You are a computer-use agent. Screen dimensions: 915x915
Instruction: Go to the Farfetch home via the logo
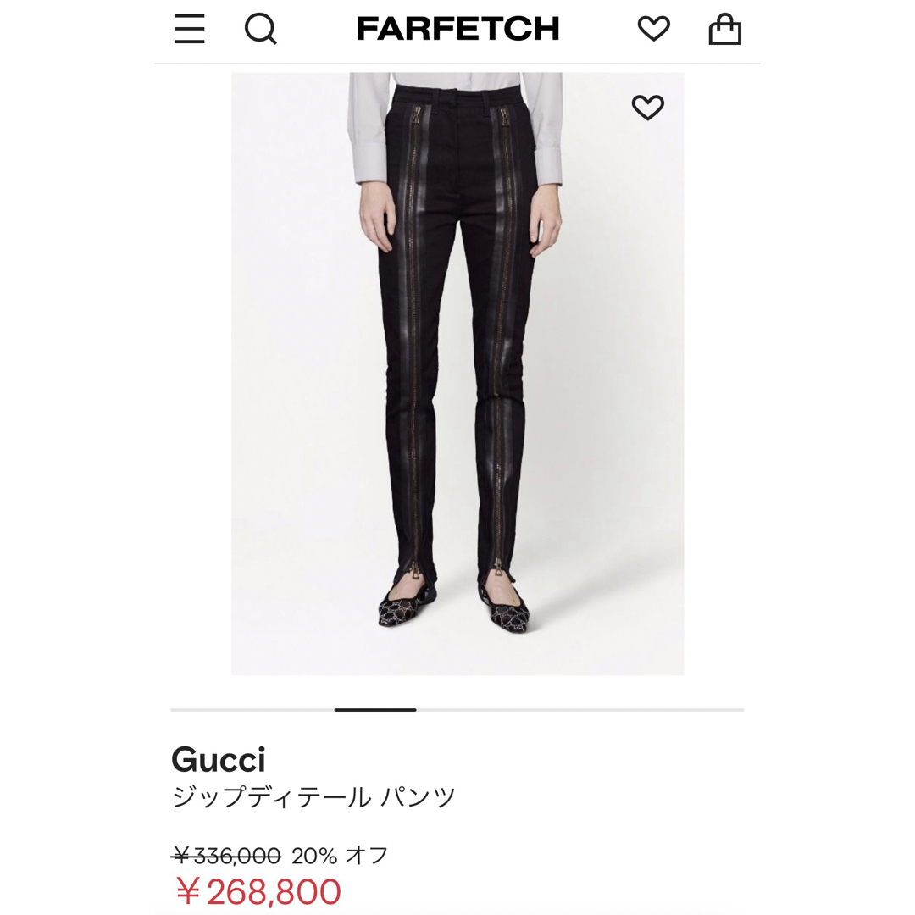(x=457, y=28)
